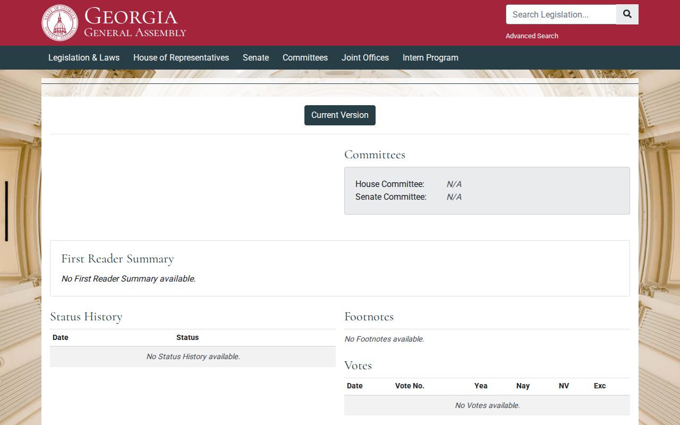The width and height of the screenshot is (680, 425).
Task: Click 'No First Reader Summary available.' text
Action: 129,278
